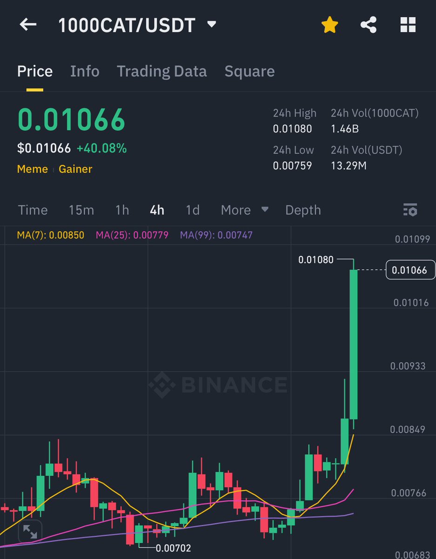The height and width of the screenshot is (559, 436).
Task: Tap the Gainer tag
Action: (x=75, y=169)
